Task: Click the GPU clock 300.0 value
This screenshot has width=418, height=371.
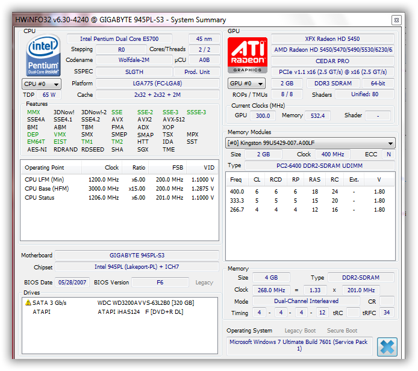Action: pyautogui.click(x=263, y=116)
